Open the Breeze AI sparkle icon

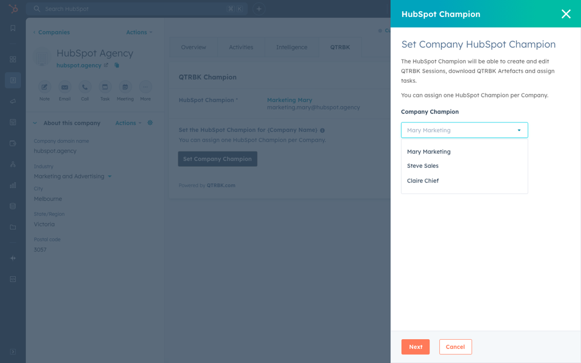pos(13,258)
